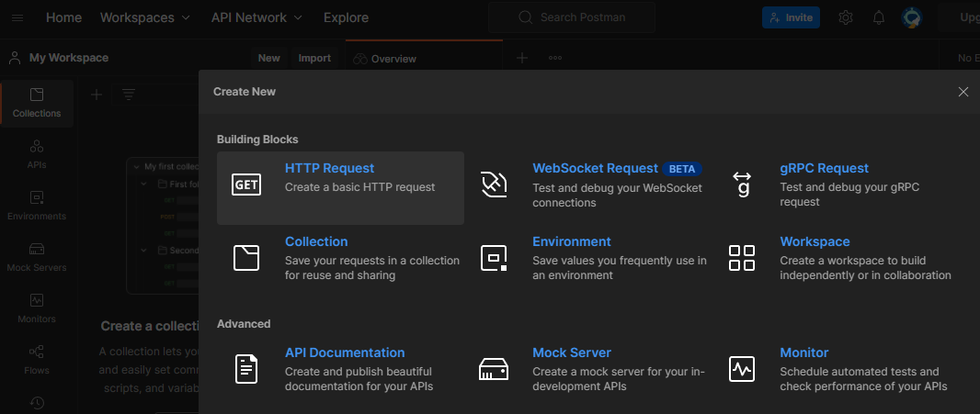Select Mock Servers in the sidebar
Image resolution: width=980 pixels, height=414 pixels.
pyautogui.click(x=37, y=257)
